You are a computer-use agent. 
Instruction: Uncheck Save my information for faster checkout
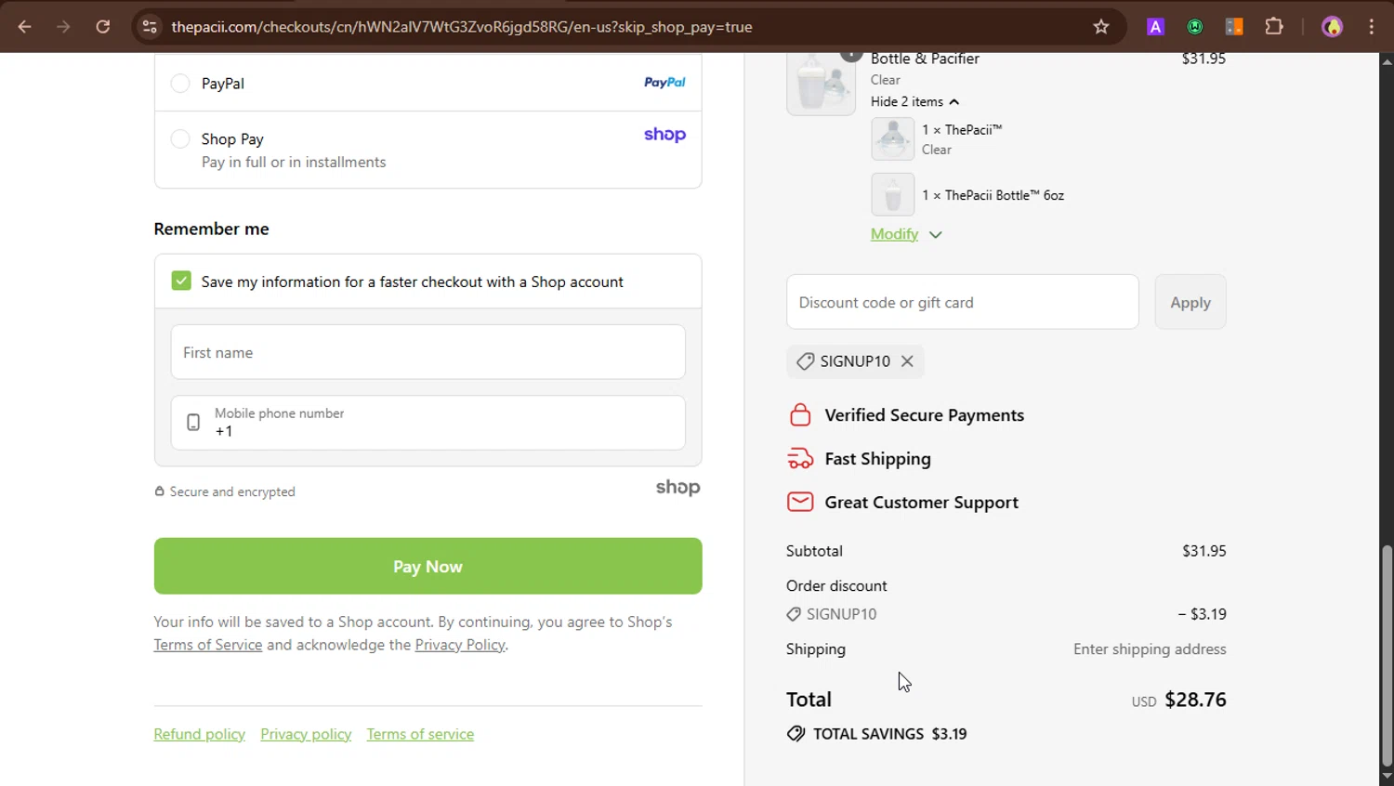(181, 281)
